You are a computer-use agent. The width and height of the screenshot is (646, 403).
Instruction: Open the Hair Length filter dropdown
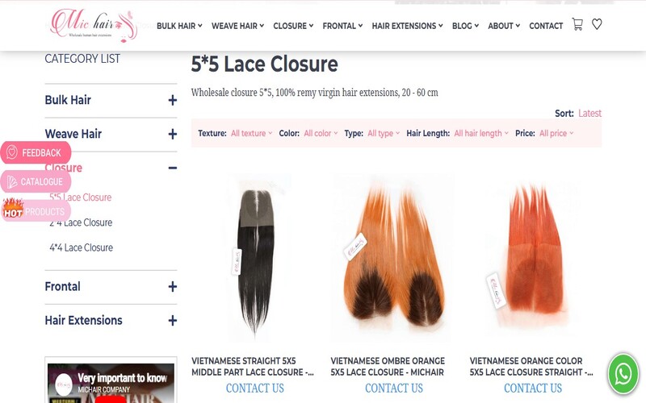coord(481,133)
